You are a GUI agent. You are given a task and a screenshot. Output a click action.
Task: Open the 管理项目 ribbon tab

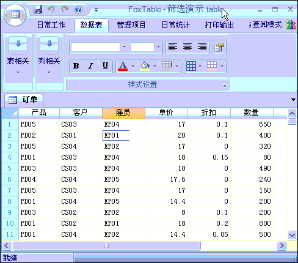tap(131, 25)
